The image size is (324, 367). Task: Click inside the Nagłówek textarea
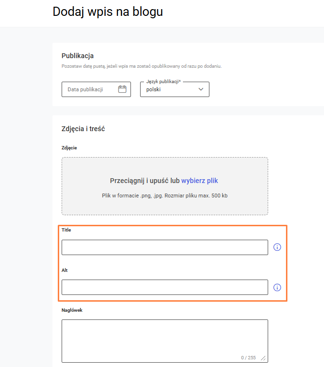pyautogui.click(x=165, y=341)
